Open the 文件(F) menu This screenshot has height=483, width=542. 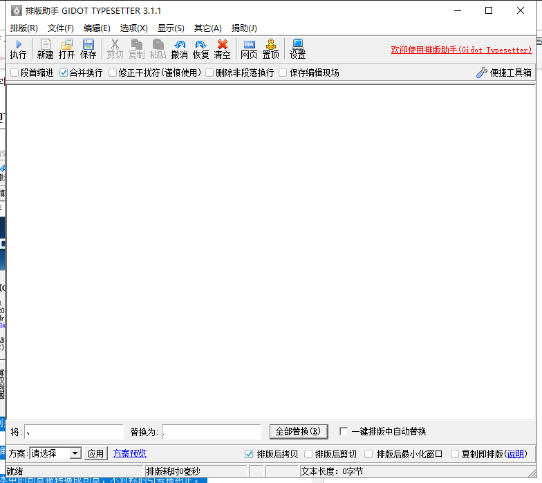click(61, 28)
